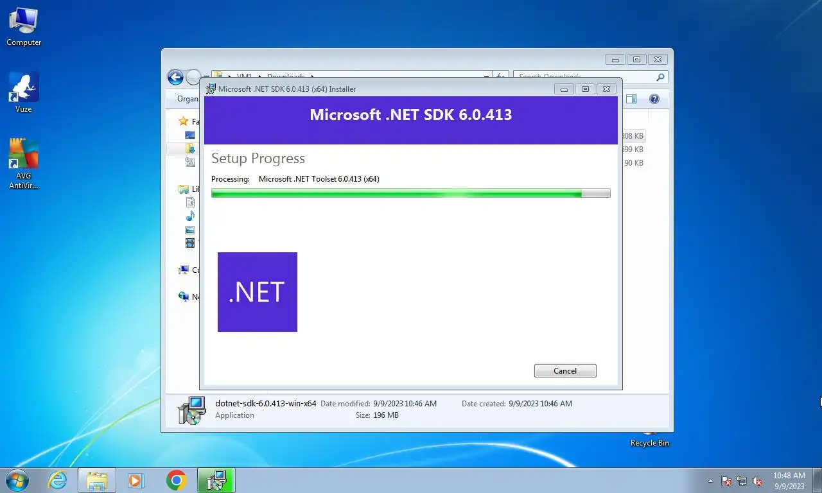822x493 pixels.
Task: Go forward in the Explorer window
Action: [193, 78]
